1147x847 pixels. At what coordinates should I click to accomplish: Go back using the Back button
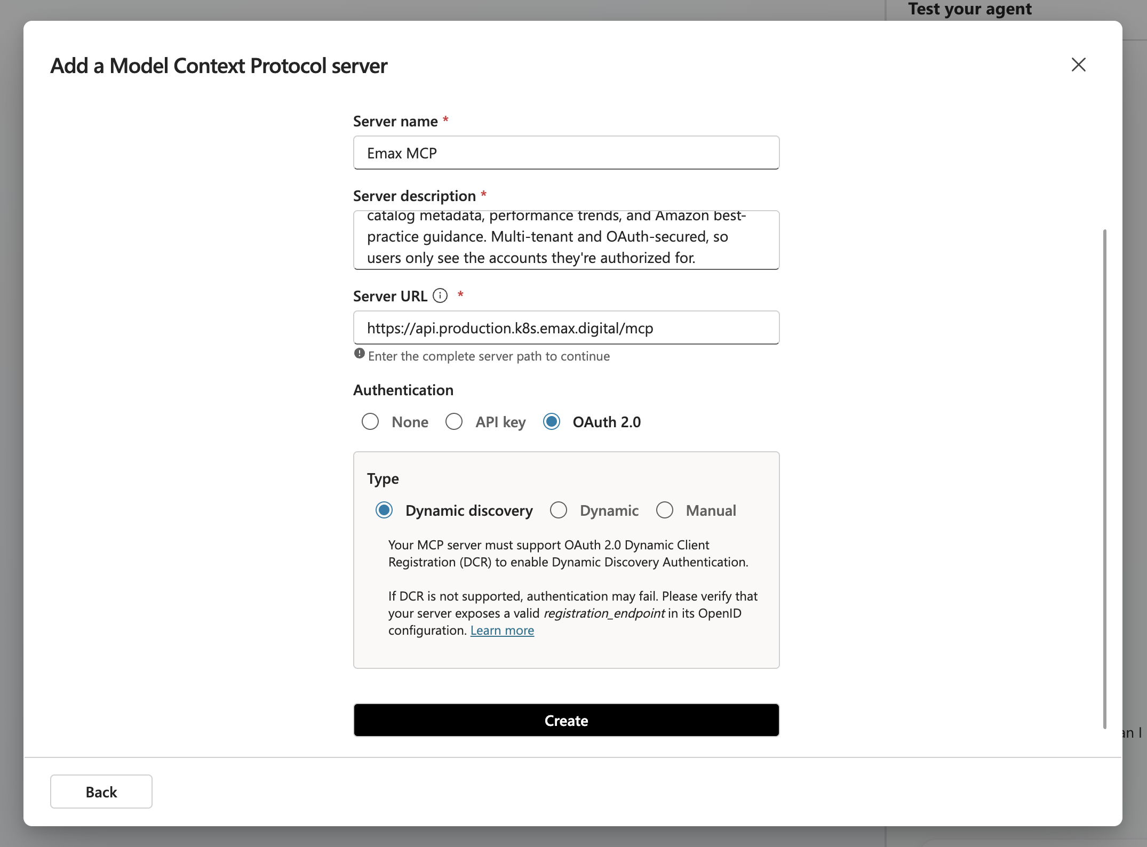(x=101, y=792)
